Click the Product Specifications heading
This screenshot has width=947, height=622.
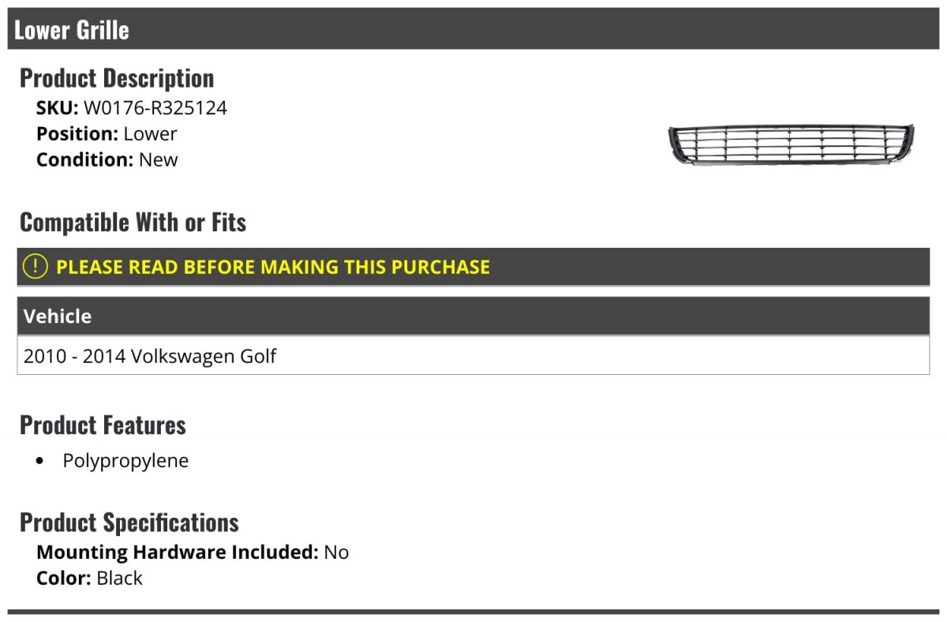tap(129, 523)
